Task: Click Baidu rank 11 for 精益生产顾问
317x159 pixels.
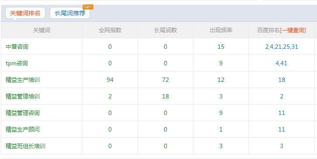Action: click(x=282, y=129)
